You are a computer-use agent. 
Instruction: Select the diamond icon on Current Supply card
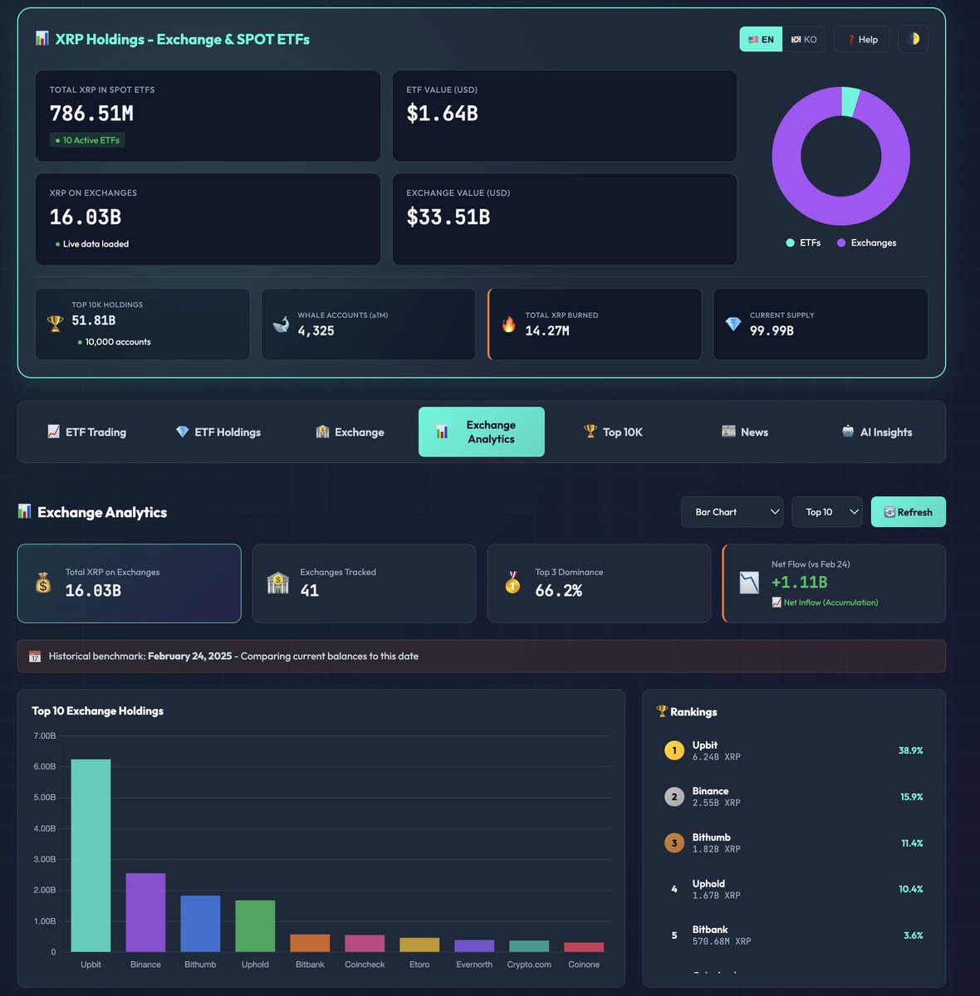733,324
